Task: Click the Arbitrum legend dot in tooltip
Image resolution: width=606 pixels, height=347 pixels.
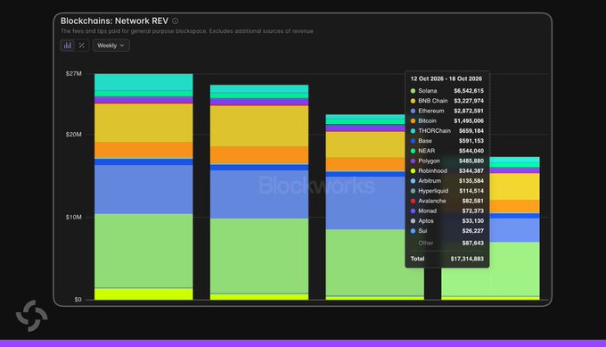Action: [413, 181]
